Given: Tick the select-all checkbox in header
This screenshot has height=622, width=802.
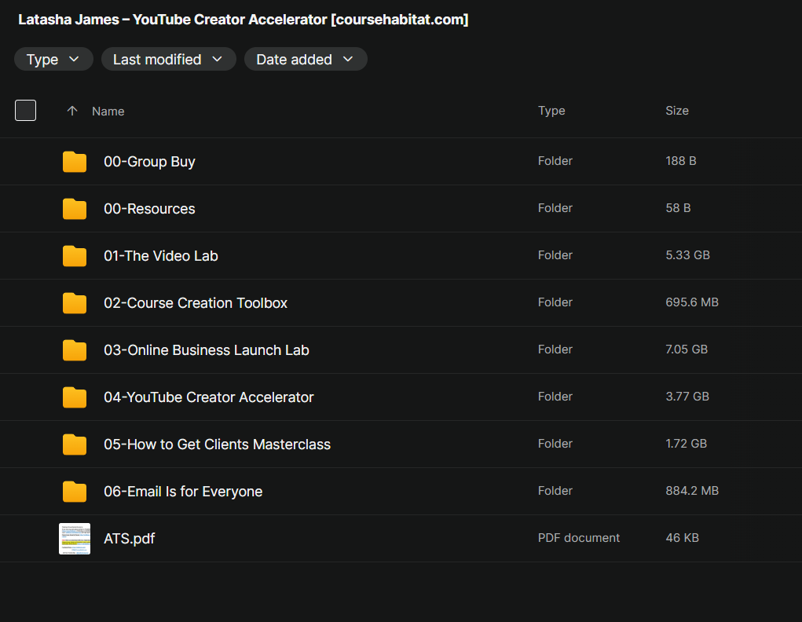Looking at the screenshot, I should [x=26, y=111].
